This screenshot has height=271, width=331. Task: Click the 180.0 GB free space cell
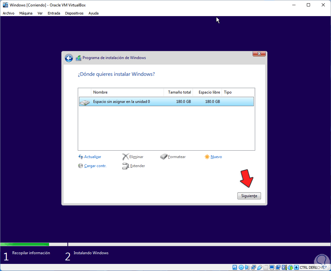(213, 102)
